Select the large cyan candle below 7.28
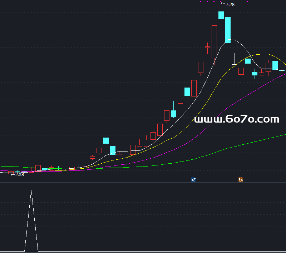Image resolution: width=286 pixels, height=253 pixels. point(228,30)
